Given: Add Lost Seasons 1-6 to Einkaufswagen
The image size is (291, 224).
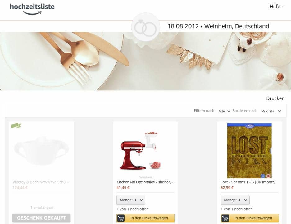Looking at the screenshot, I should tap(250, 218).
